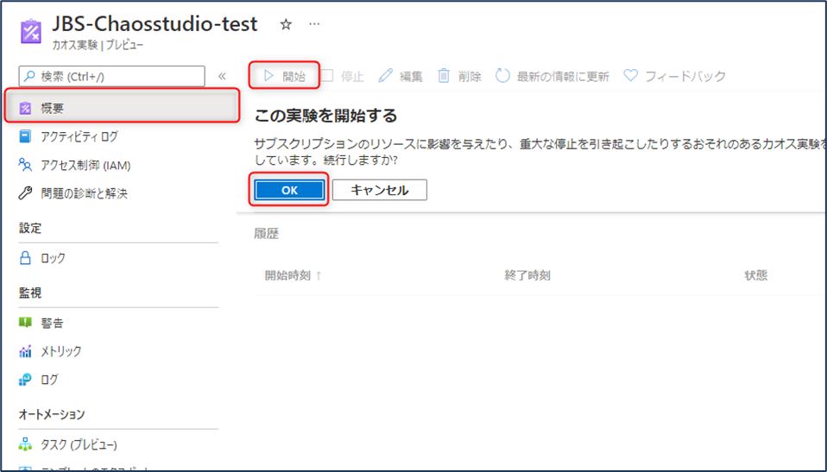The image size is (827, 472).
Task: Delete the experiment via 削除 label
Action: (x=470, y=77)
